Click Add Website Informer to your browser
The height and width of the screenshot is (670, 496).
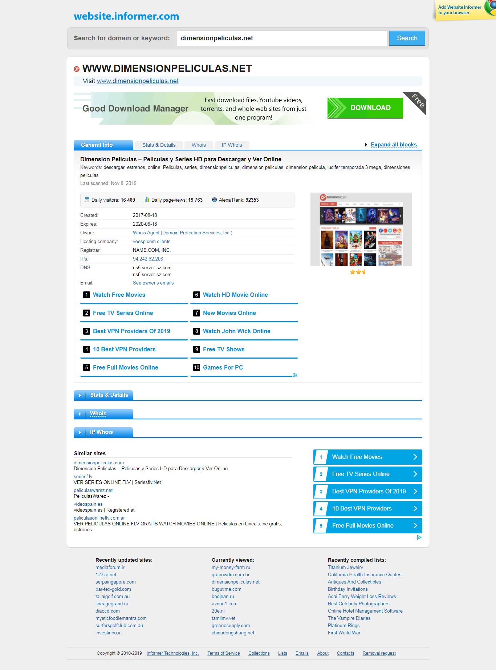(x=460, y=10)
